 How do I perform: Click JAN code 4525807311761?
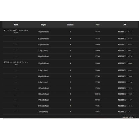coord(125,112)
